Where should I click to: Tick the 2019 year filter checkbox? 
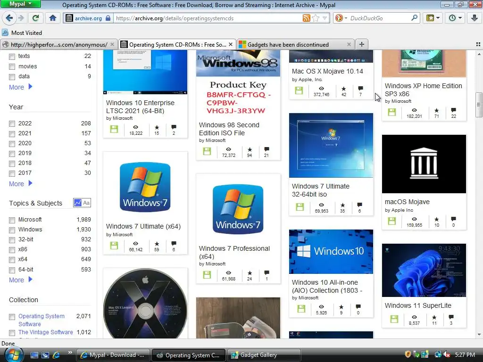[x=12, y=154]
